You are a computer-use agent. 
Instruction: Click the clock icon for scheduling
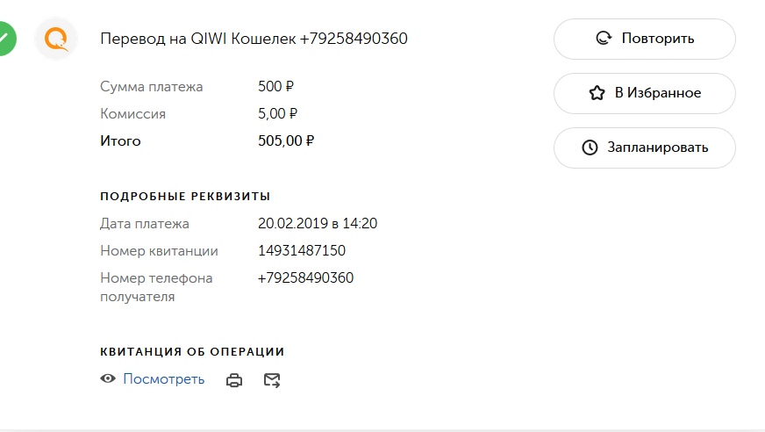[x=590, y=148]
